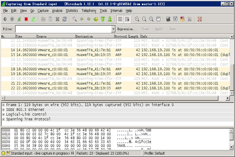Toggle packet list colorization
This screenshot has width=235, height=157.
(x=120, y=19)
